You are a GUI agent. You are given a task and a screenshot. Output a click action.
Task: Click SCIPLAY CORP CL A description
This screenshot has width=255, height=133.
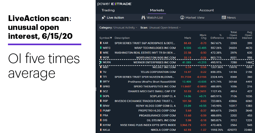coord(163,96)
